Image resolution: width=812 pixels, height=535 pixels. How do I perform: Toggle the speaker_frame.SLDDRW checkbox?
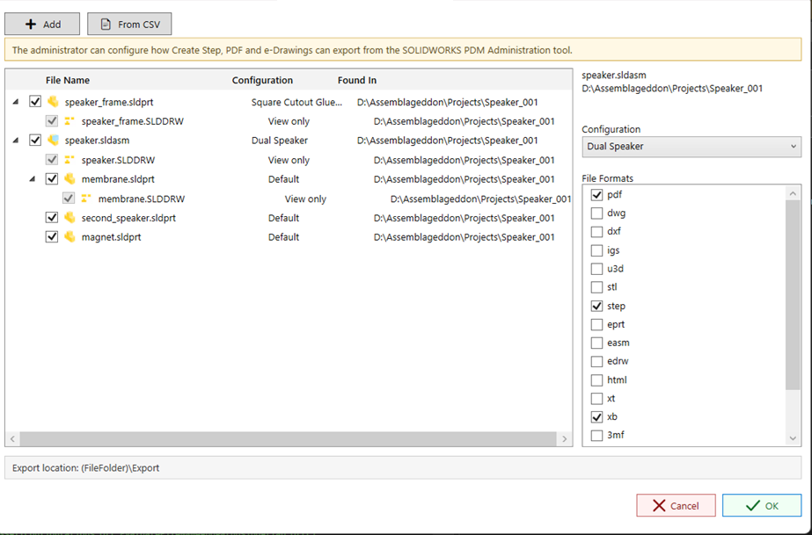(x=51, y=121)
